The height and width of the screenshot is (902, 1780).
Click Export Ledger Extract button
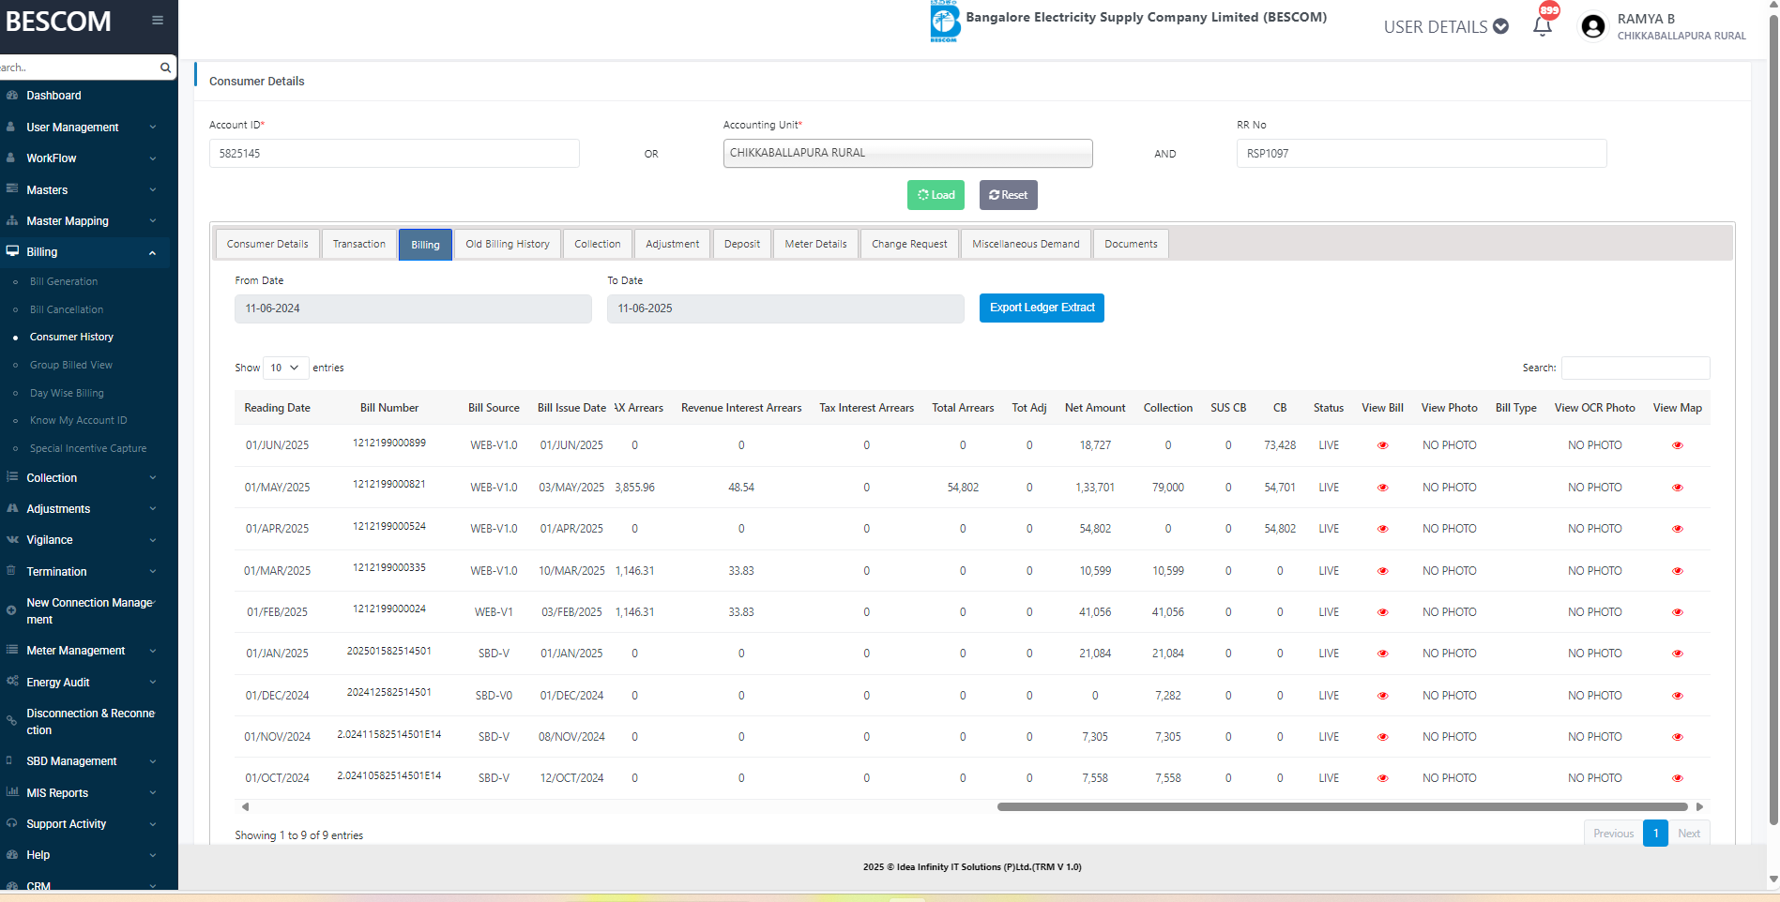point(1042,308)
